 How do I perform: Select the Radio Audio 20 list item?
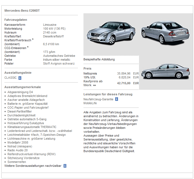(x=17, y=150)
